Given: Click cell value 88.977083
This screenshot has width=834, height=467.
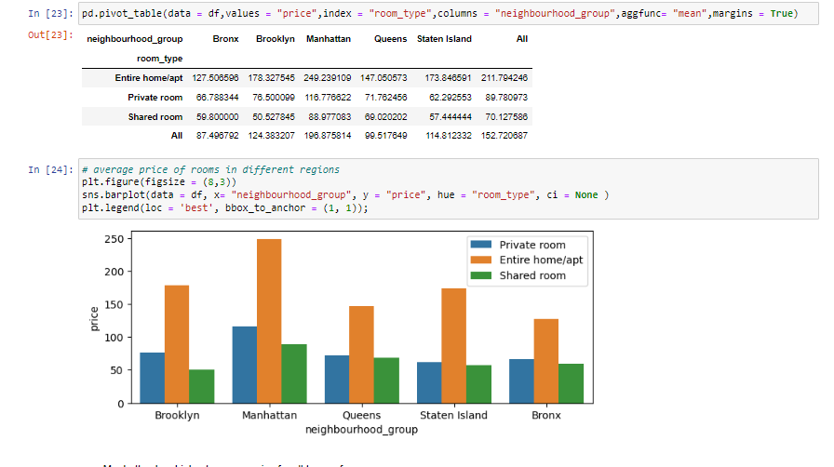Looking at the screenshot, I should [x=330, y=117].
